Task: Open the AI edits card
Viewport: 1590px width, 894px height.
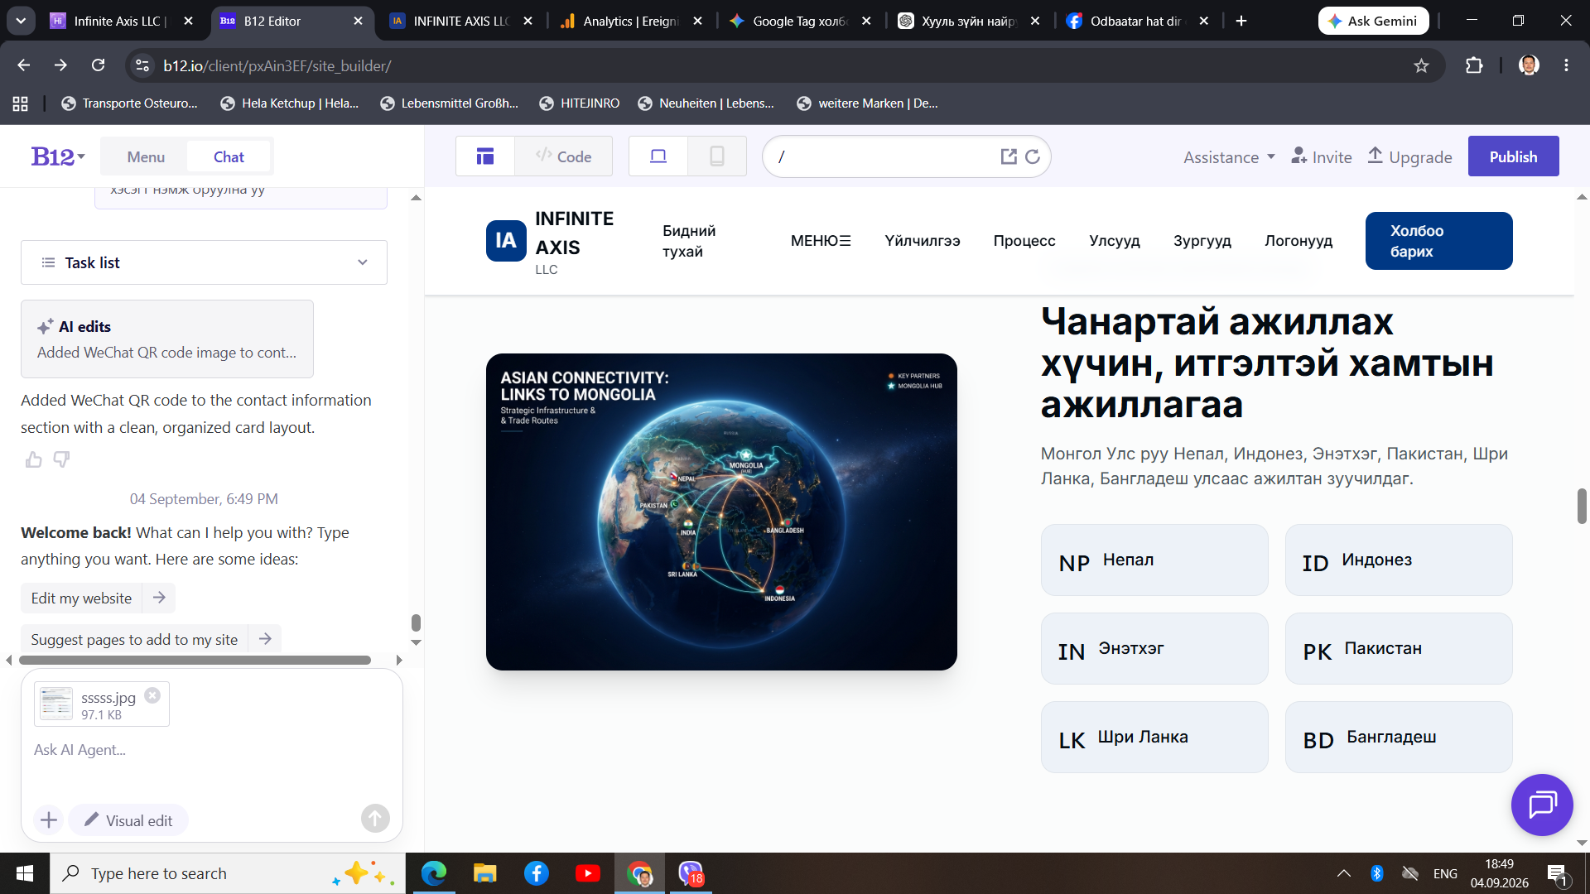Action: click(x=167, y=339)
